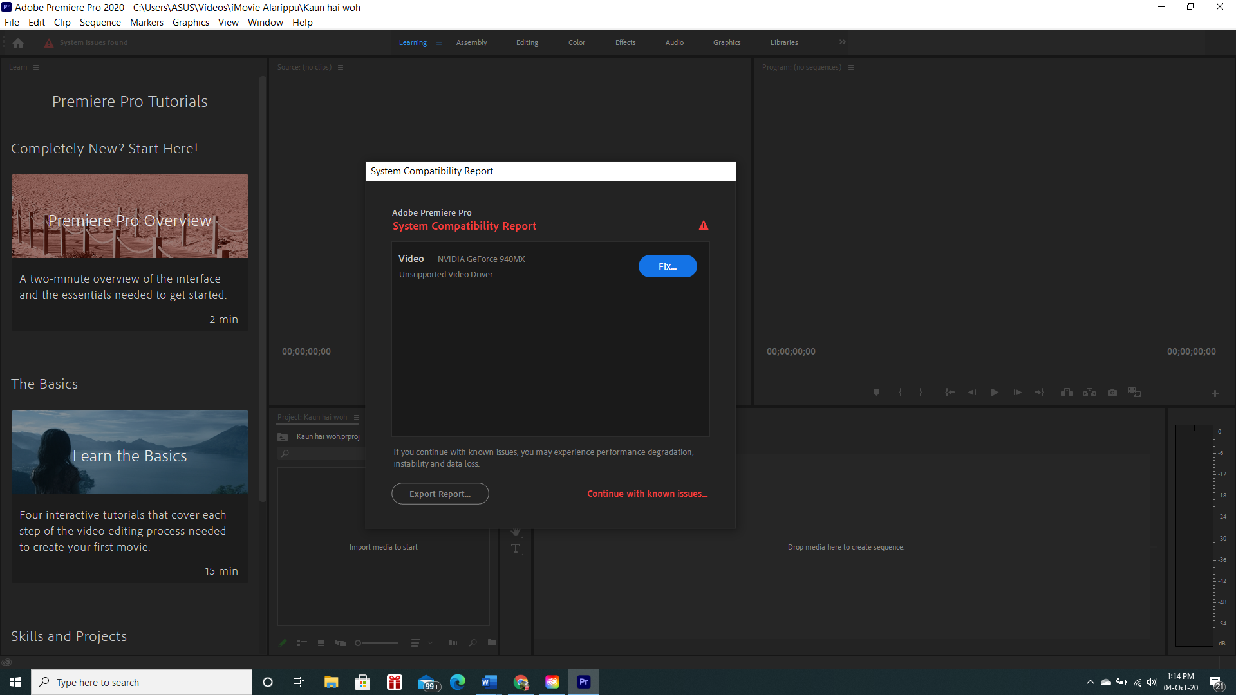
Task: Toggle Icon View in Project panel
Action: click(x=321, y=643)
